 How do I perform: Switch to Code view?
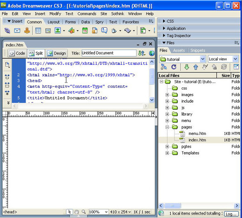(x=17, y=53)
